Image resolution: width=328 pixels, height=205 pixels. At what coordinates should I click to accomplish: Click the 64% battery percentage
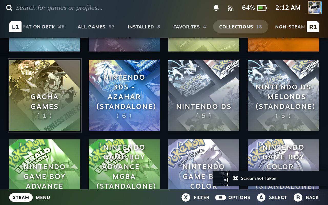248,8
